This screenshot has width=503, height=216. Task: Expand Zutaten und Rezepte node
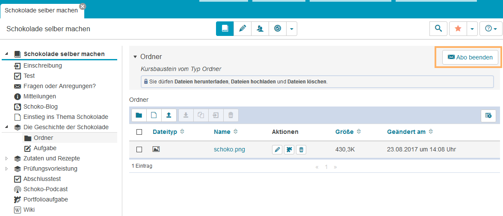[7, 159]
